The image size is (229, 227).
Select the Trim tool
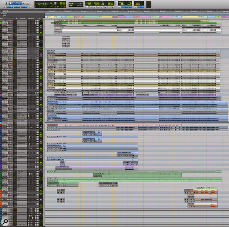tap(11, 3)
